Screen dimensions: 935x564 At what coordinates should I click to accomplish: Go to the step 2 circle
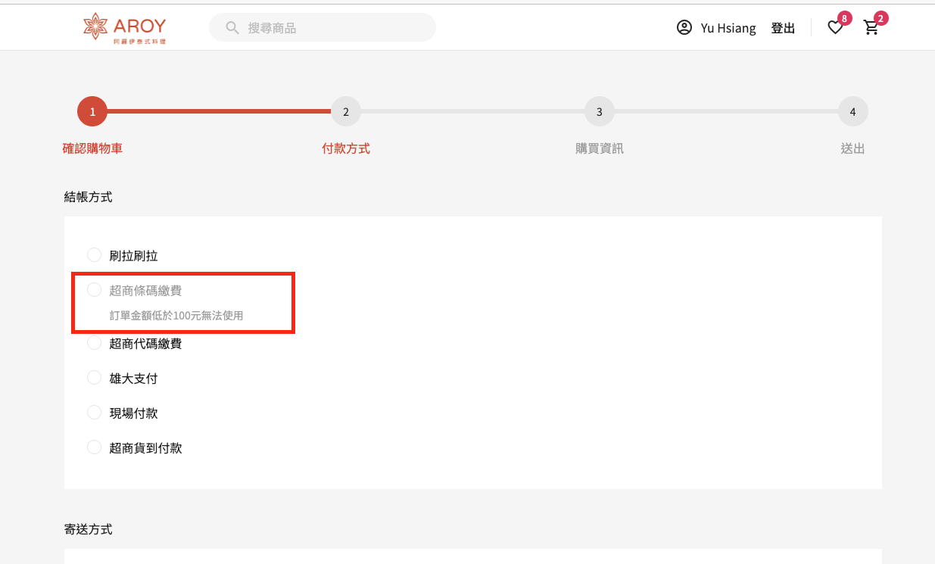(x=346, y=112)
